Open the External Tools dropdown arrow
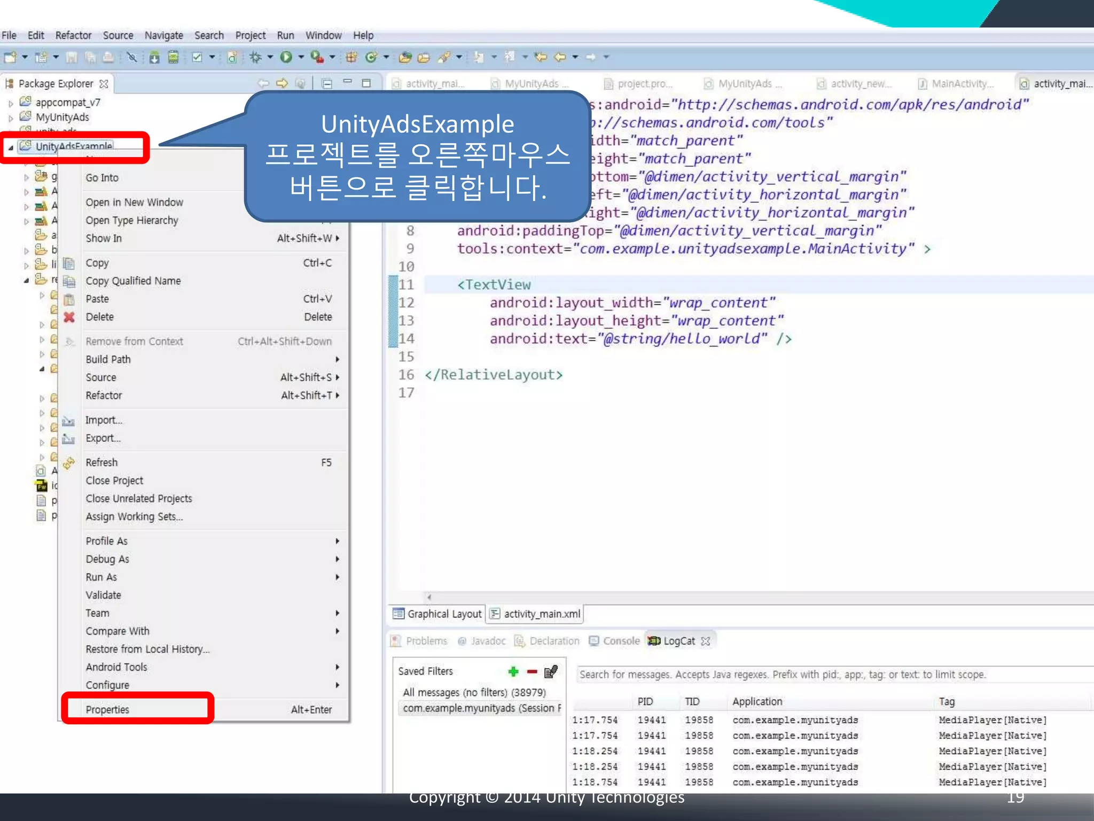 332,57
